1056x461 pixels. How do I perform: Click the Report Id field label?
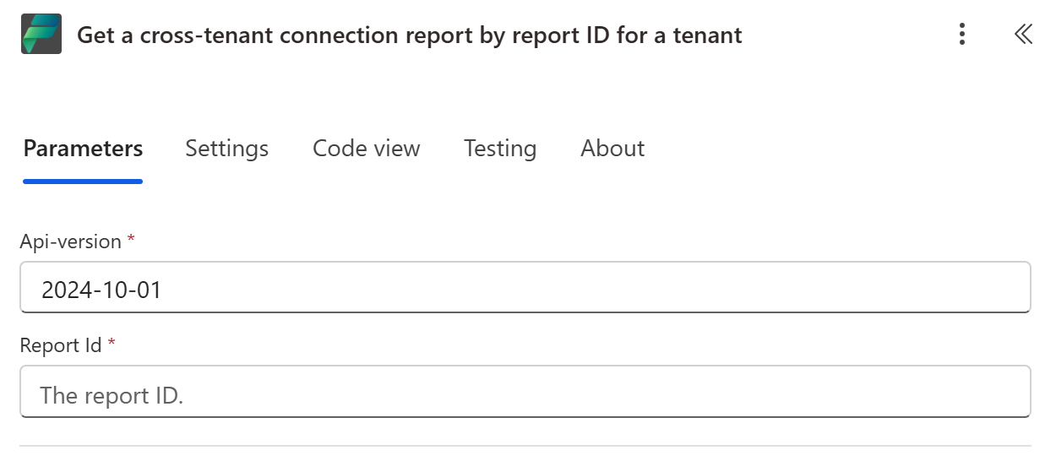[x=61, y=345]
